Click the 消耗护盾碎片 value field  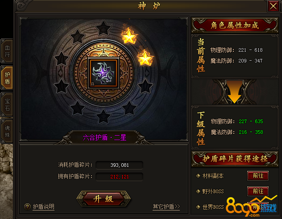(120, 165)
